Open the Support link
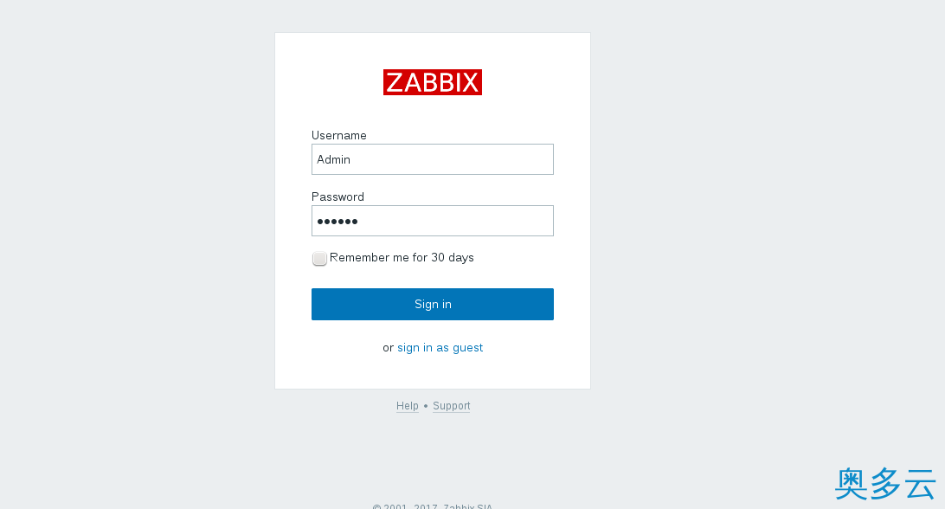Screen dimensions: 945x509 click(451, 406)
